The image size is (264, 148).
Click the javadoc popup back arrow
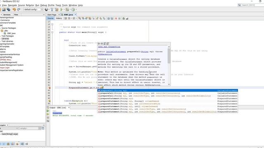coord(99,44)
